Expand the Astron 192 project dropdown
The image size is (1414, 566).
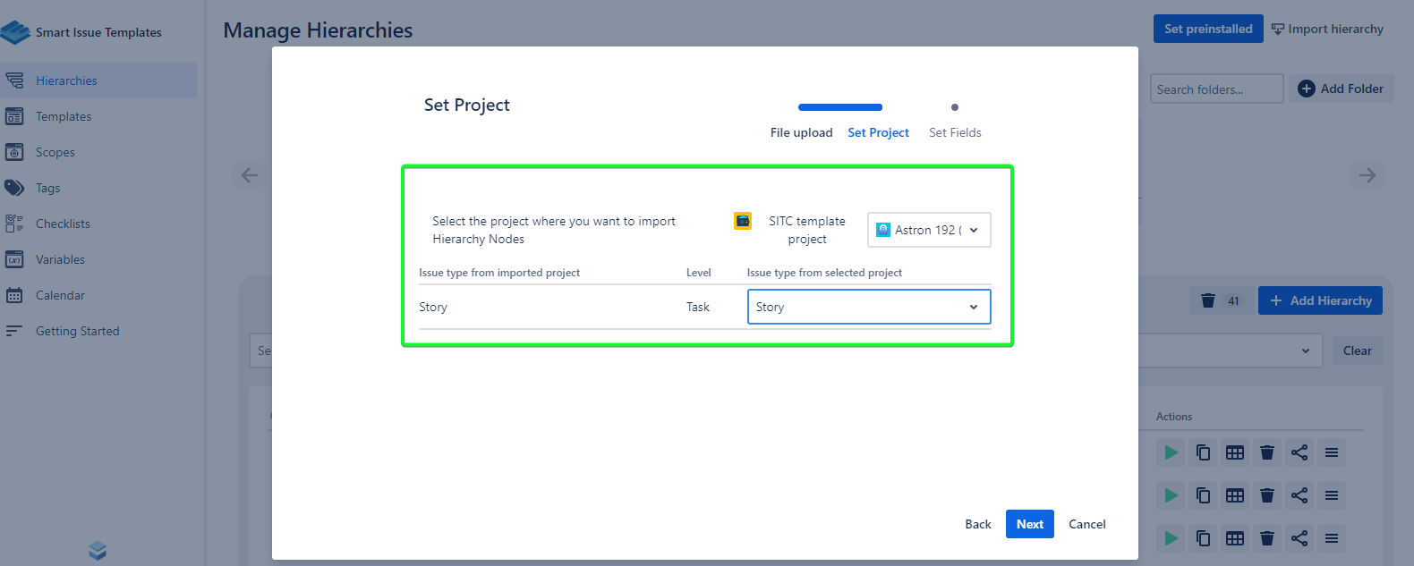click(928, 230)
